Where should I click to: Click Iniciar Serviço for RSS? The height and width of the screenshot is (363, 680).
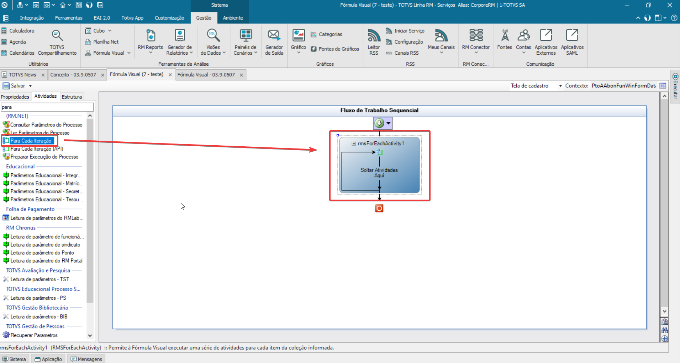point(405,31)
